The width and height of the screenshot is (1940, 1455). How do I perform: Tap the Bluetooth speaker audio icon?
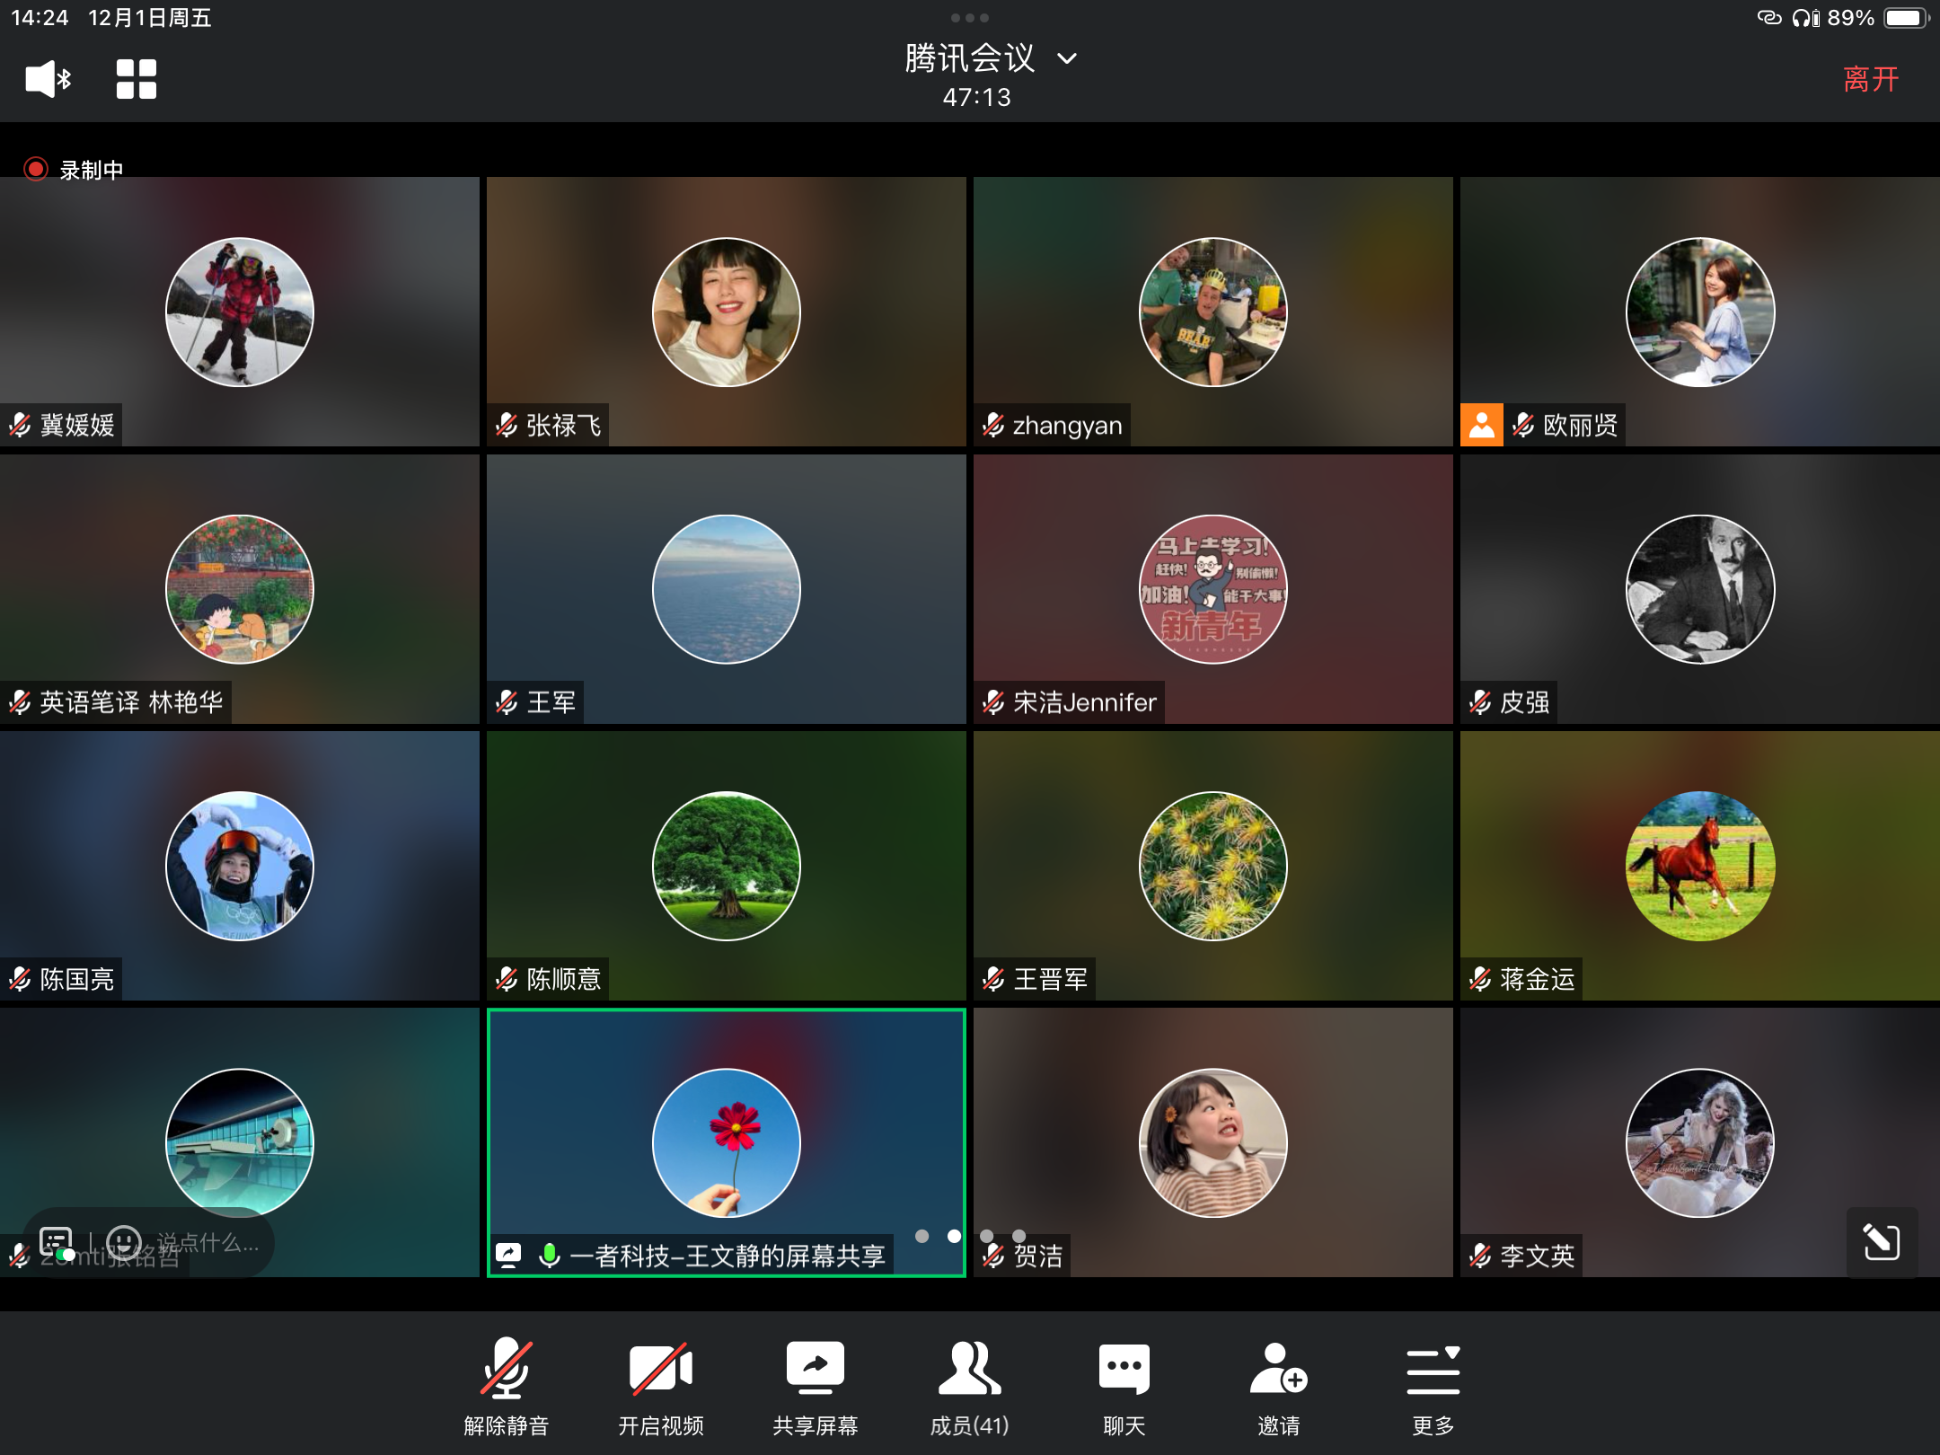click(x=48, y=79)
